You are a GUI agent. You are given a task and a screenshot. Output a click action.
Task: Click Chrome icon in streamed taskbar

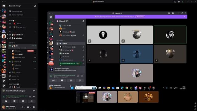click(x=127, y=88)
